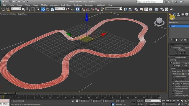Enable the Linear Interpolation checkbox
Viewport: 189px width, 106px height.
tap(173, 89)
